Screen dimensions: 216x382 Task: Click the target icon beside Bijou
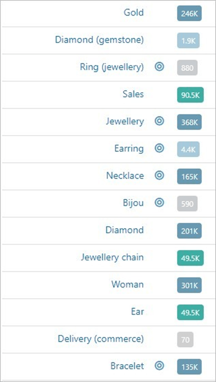159,202
